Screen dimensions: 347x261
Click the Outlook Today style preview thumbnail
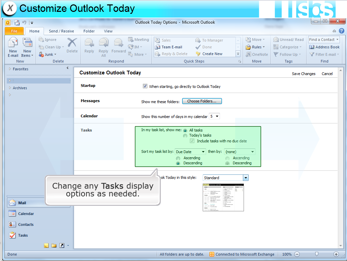[223, 197]
